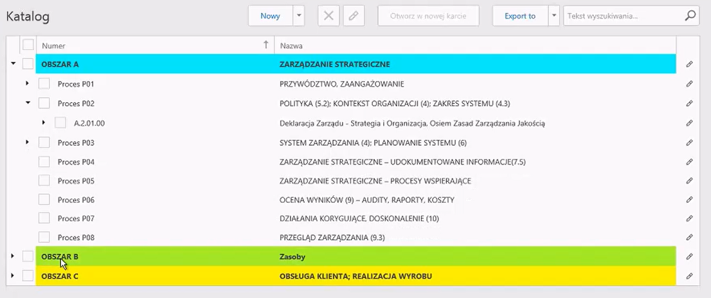Check the Proces P06 checkbox
The width and height of the screenshot is (711, 298).
coord(44,199)
